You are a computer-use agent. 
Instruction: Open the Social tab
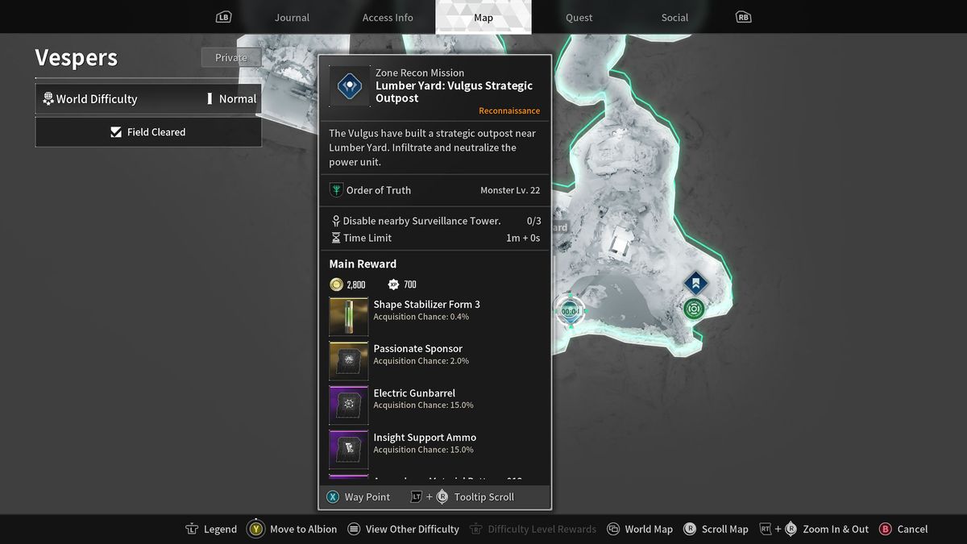pyautogui.click(x=674, y=17)
